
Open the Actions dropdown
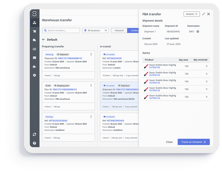191,14
